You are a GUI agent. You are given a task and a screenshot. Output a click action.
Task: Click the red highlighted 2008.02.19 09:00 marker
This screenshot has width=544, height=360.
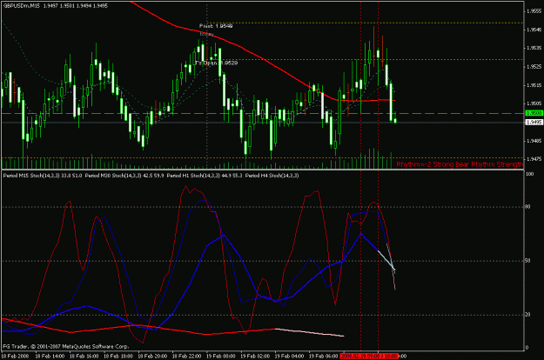coord(359,356)
